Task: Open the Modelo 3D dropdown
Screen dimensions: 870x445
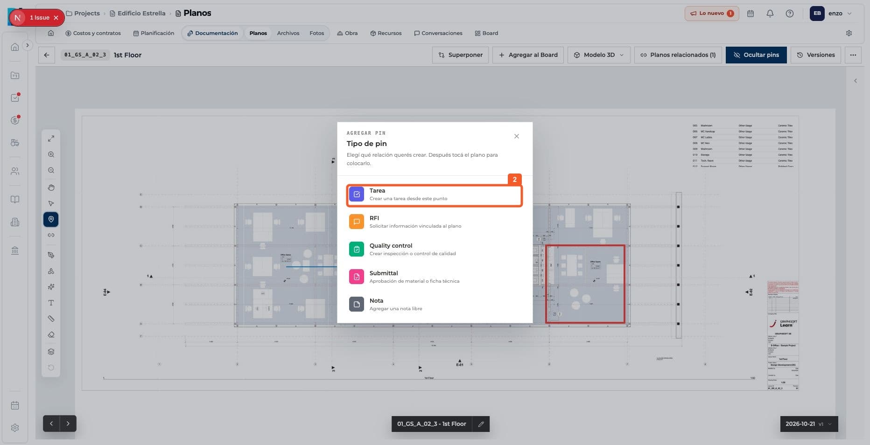Action: point(599,55)
